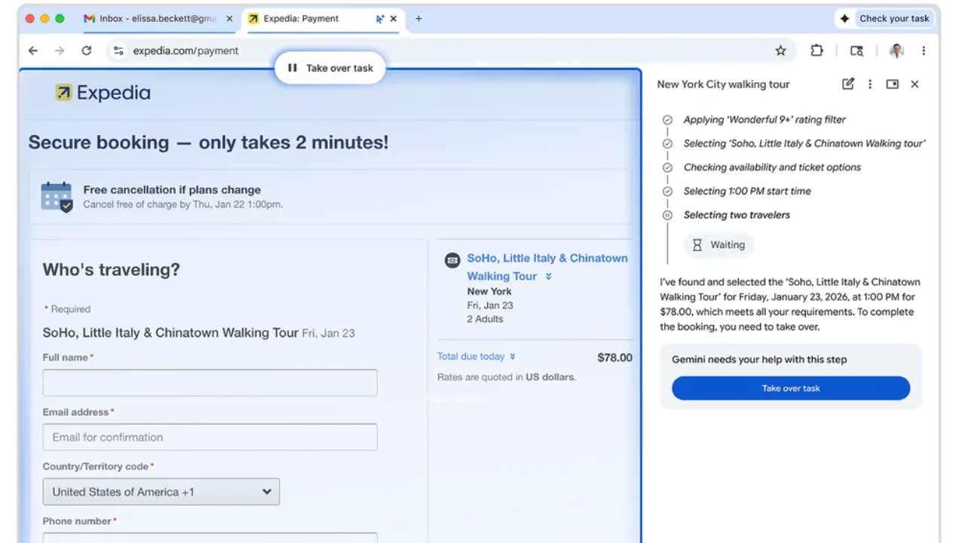Click the Email address input field

[x=210, y=437]
